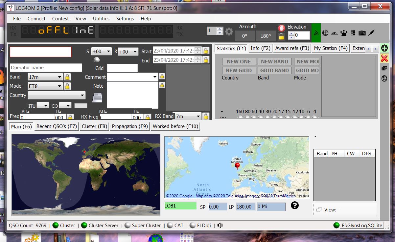The width and height of the screenshot is (395, 242).
Task: Click the cluster signal icon on green background
Action: pyautogui.click(x=316, y=33)
